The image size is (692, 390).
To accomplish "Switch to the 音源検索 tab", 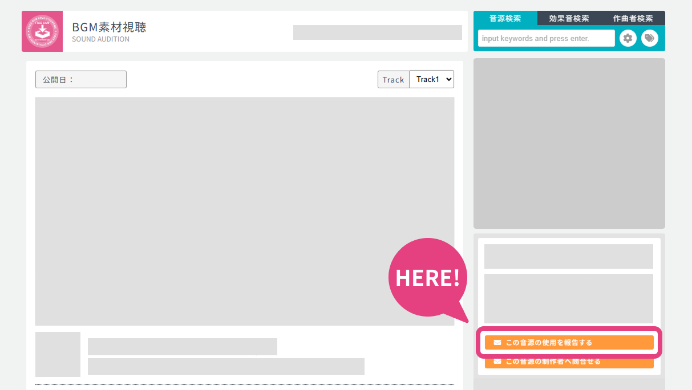I will point(505,18).
